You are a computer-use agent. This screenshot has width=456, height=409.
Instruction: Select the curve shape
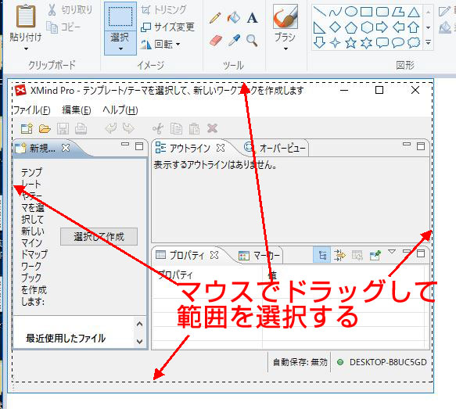click(335, 12)
